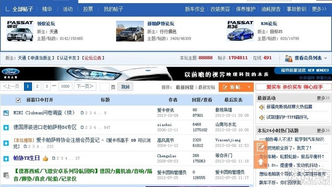Click page icon after 帕协TX生日 title

click(x=54, y=158)
